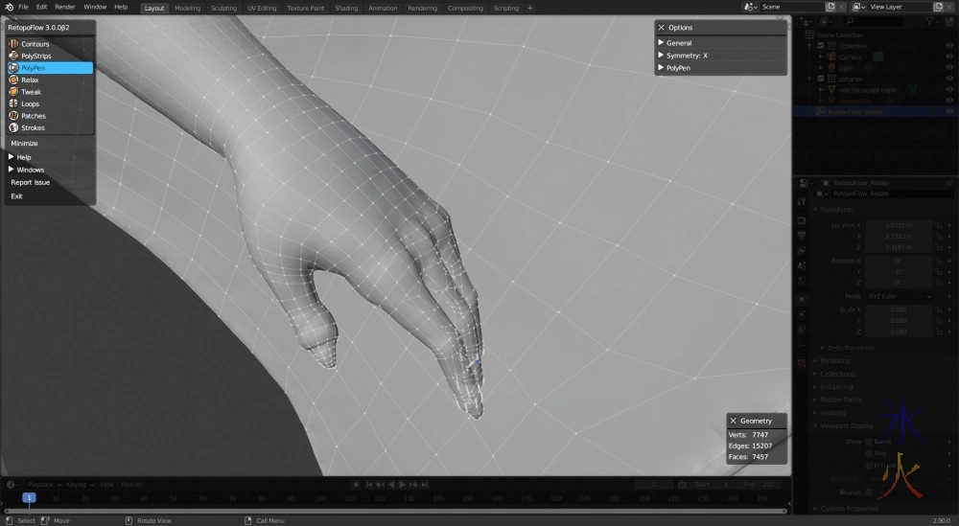959x526 pixels.
Task: Switch to the Patches tool
Action: [x=33, y=116]
